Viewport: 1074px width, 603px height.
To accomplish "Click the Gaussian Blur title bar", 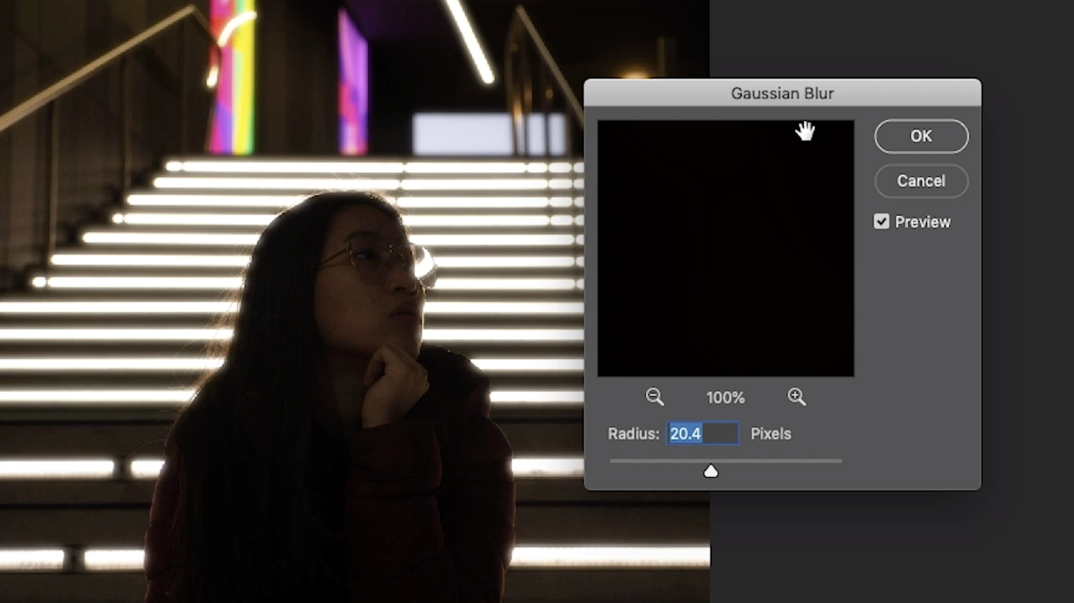I will pos(782,93).
